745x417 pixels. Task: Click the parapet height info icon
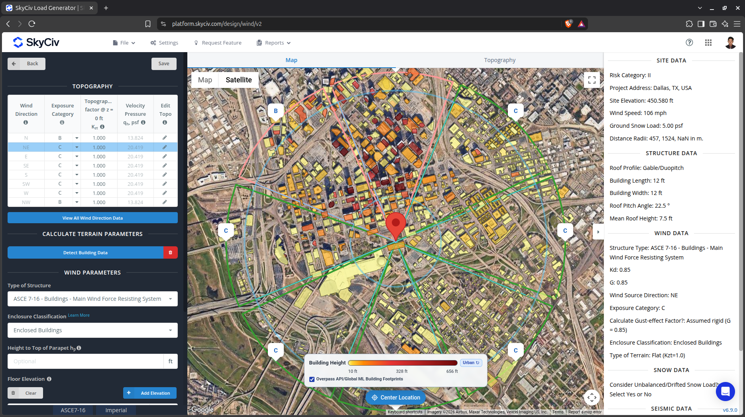[79, 348]
